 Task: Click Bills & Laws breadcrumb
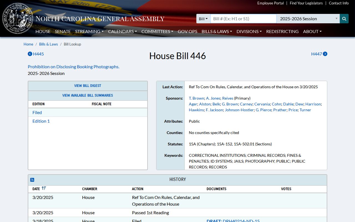tap(49, 44)
